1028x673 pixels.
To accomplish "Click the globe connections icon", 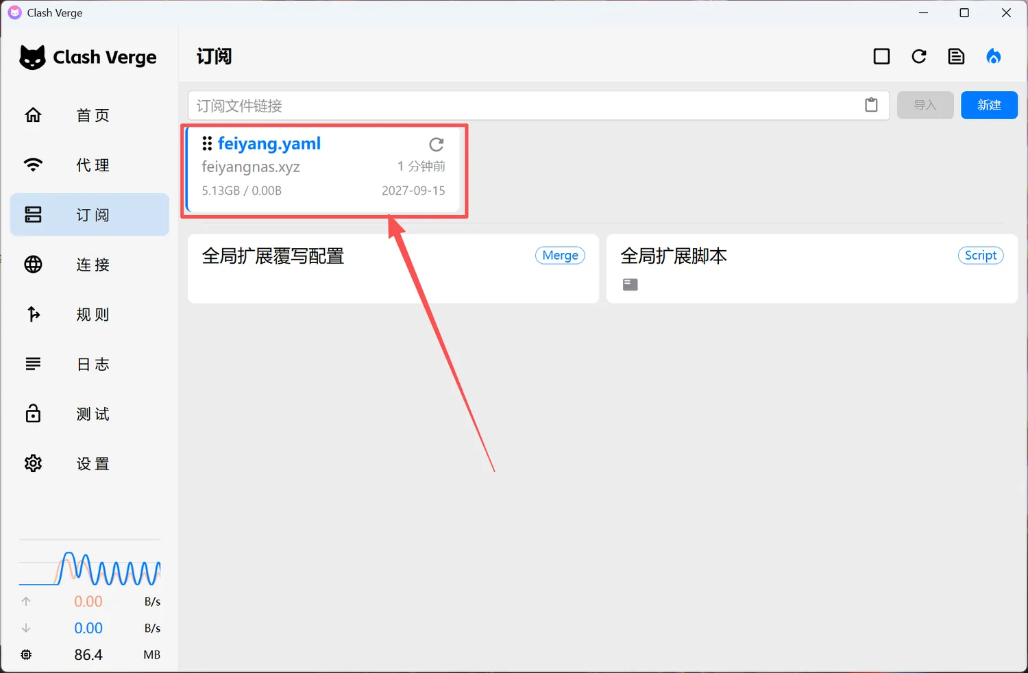I will click(33, 265).
